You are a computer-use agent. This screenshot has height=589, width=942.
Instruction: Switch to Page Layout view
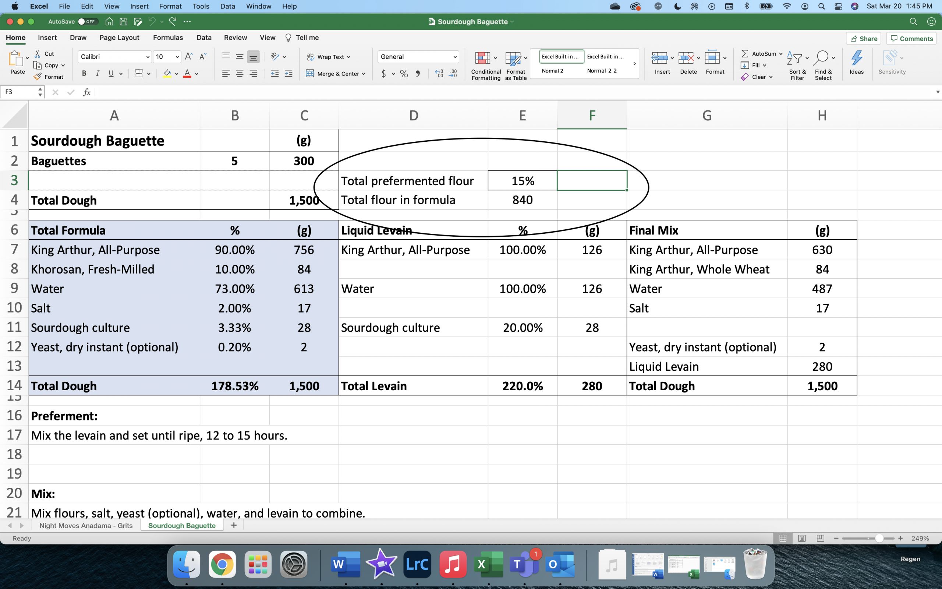point(801,538)
